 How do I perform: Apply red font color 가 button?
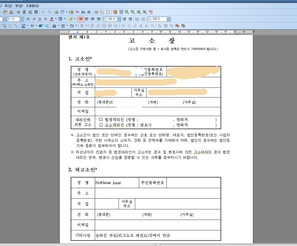[52, 19]
